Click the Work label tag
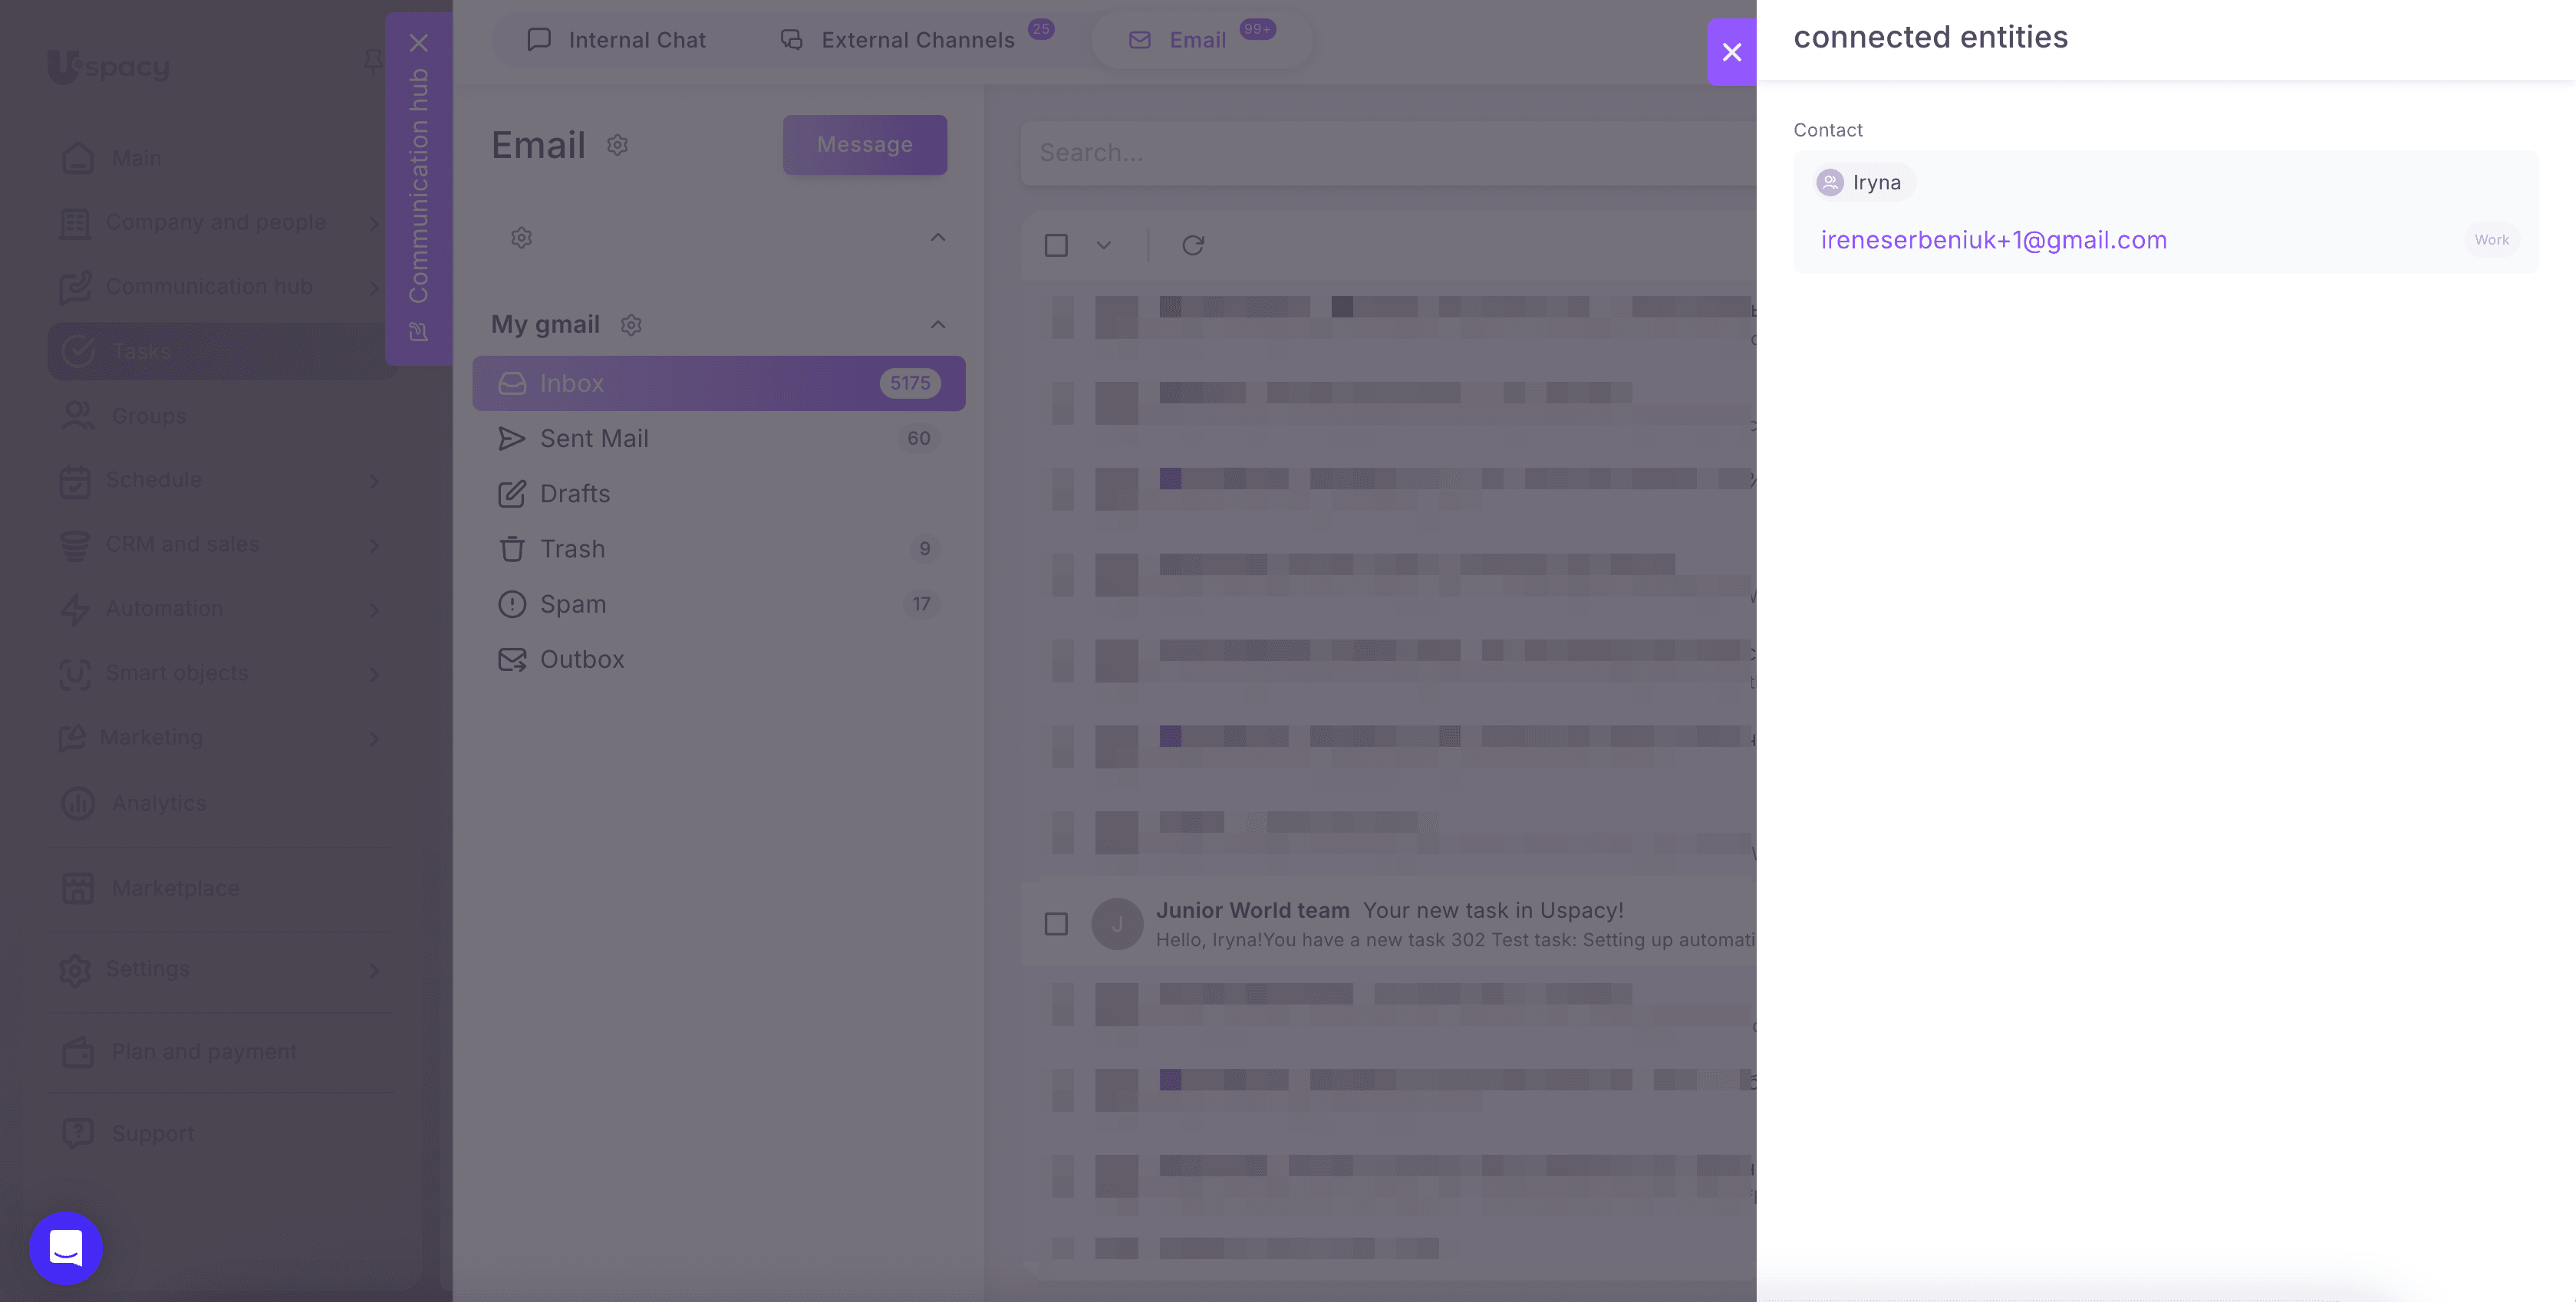This screenshot has height=1302, width=2576. (x=2491, y=240)
